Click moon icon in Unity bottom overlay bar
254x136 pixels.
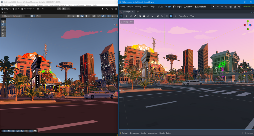click(18, 131)
